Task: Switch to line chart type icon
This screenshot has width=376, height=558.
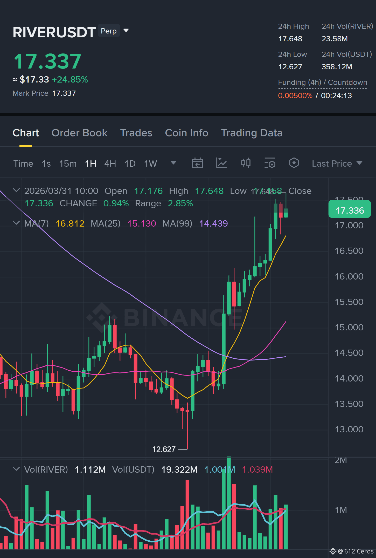Action: (x=221, y=163)
